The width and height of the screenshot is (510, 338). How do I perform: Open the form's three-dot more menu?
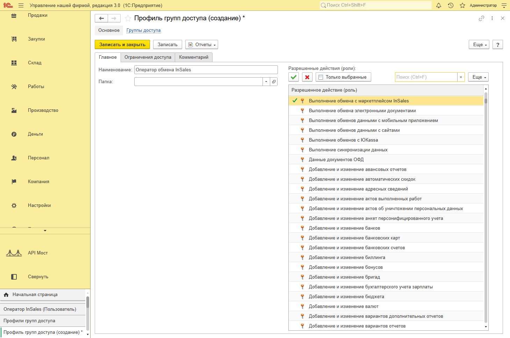(x=492, y=18)
